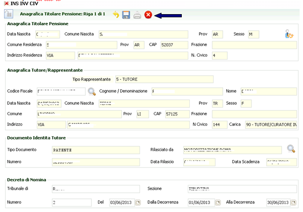This screenshot has width=303, height=212.
Task: Click the Codice Fiscale input field
Action: coord(61,91)
